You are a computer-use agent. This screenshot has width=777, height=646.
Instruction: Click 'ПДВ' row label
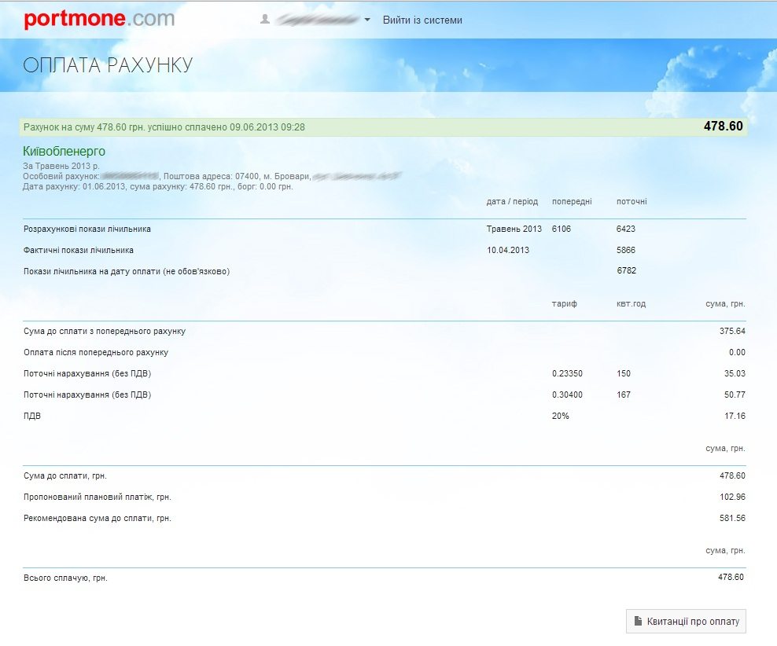pyautogui.click(x=31, y=417)
